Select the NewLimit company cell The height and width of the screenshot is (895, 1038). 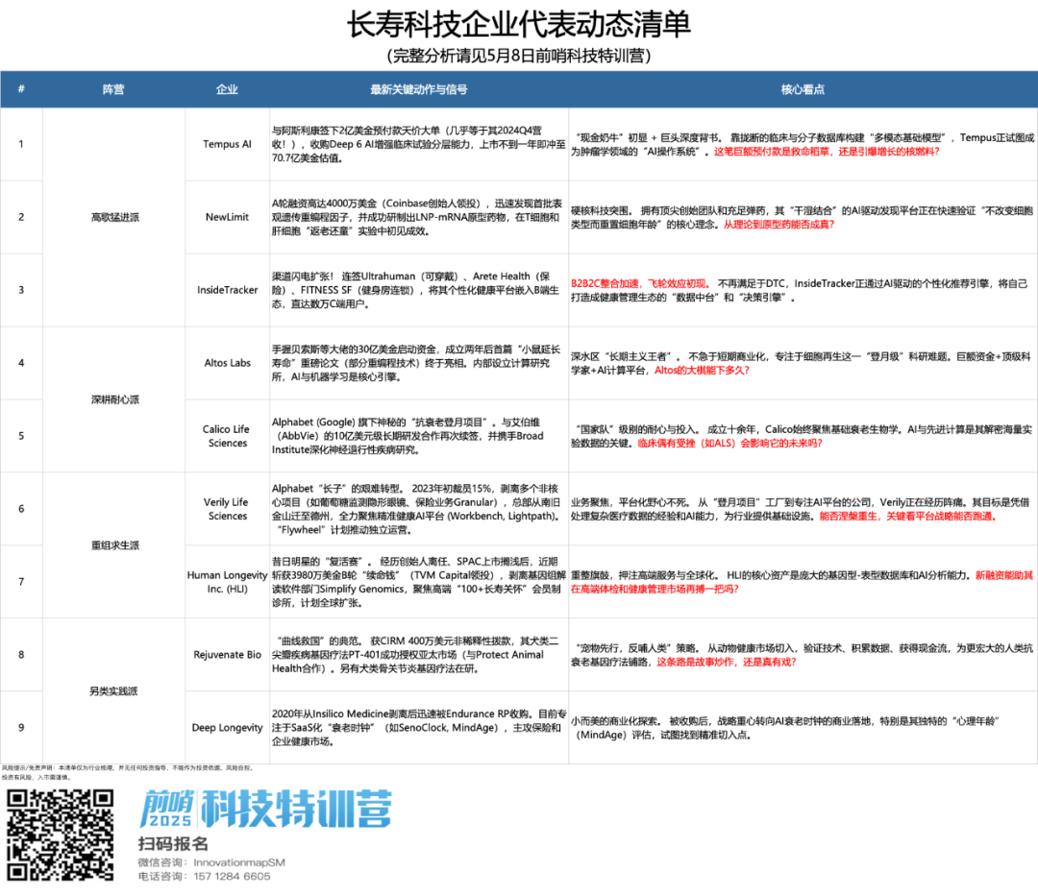227,217
